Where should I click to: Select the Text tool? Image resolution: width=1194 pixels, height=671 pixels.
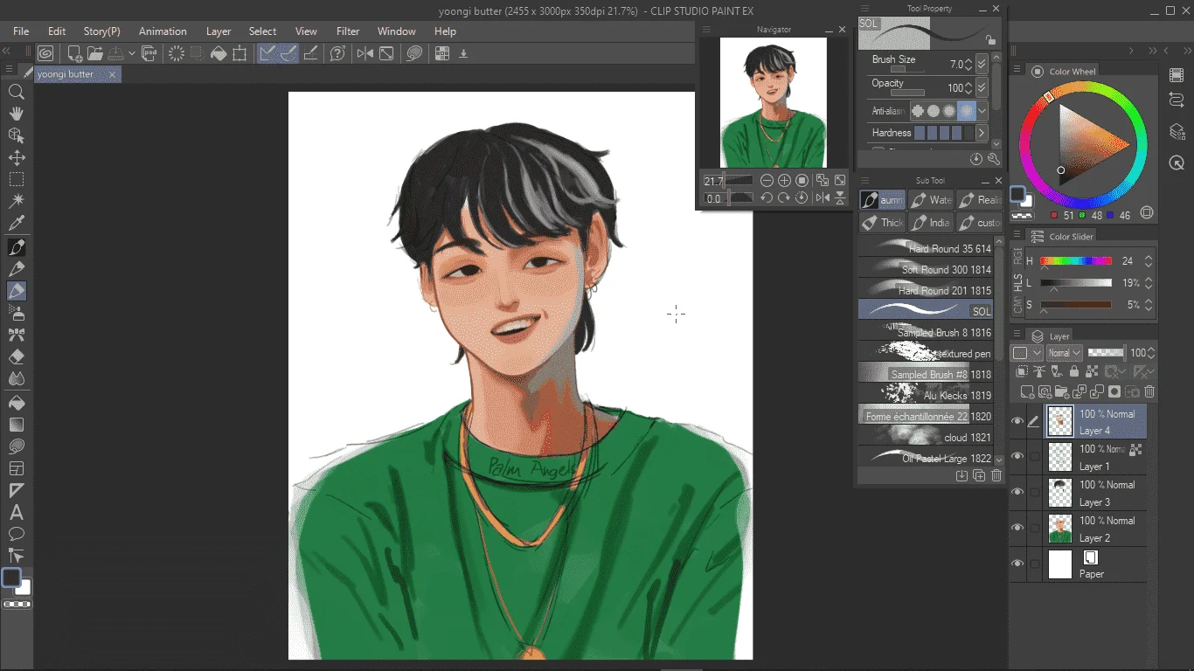pyautogui.click(x=17, y=513)
